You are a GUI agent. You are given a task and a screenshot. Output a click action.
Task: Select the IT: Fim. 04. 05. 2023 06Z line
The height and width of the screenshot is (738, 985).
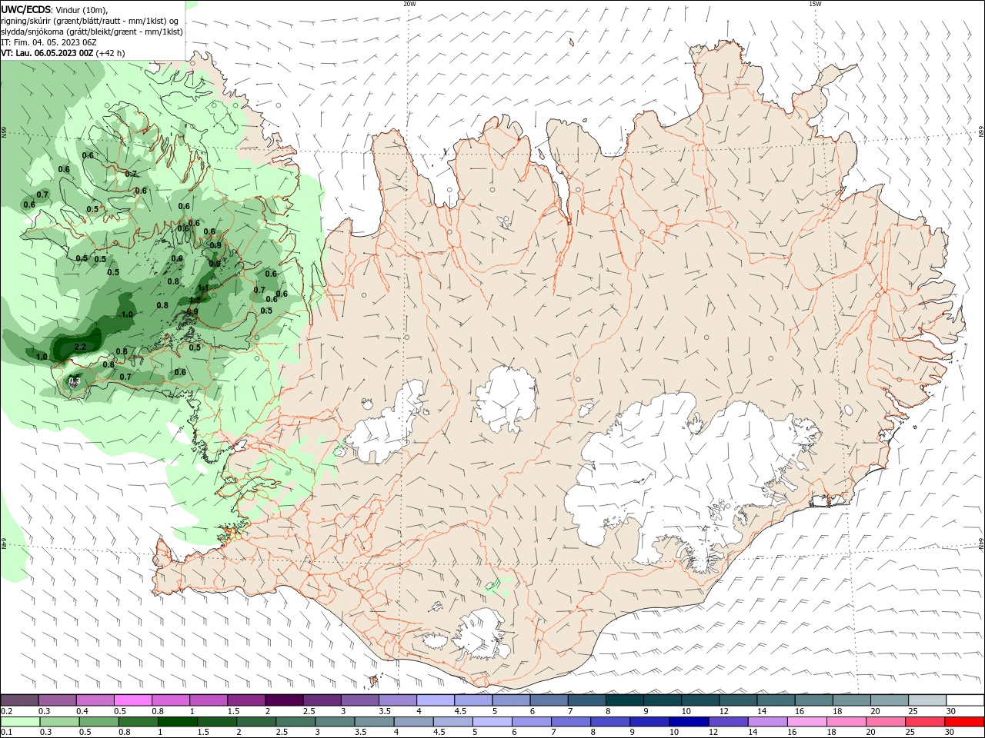coord(48,42)
